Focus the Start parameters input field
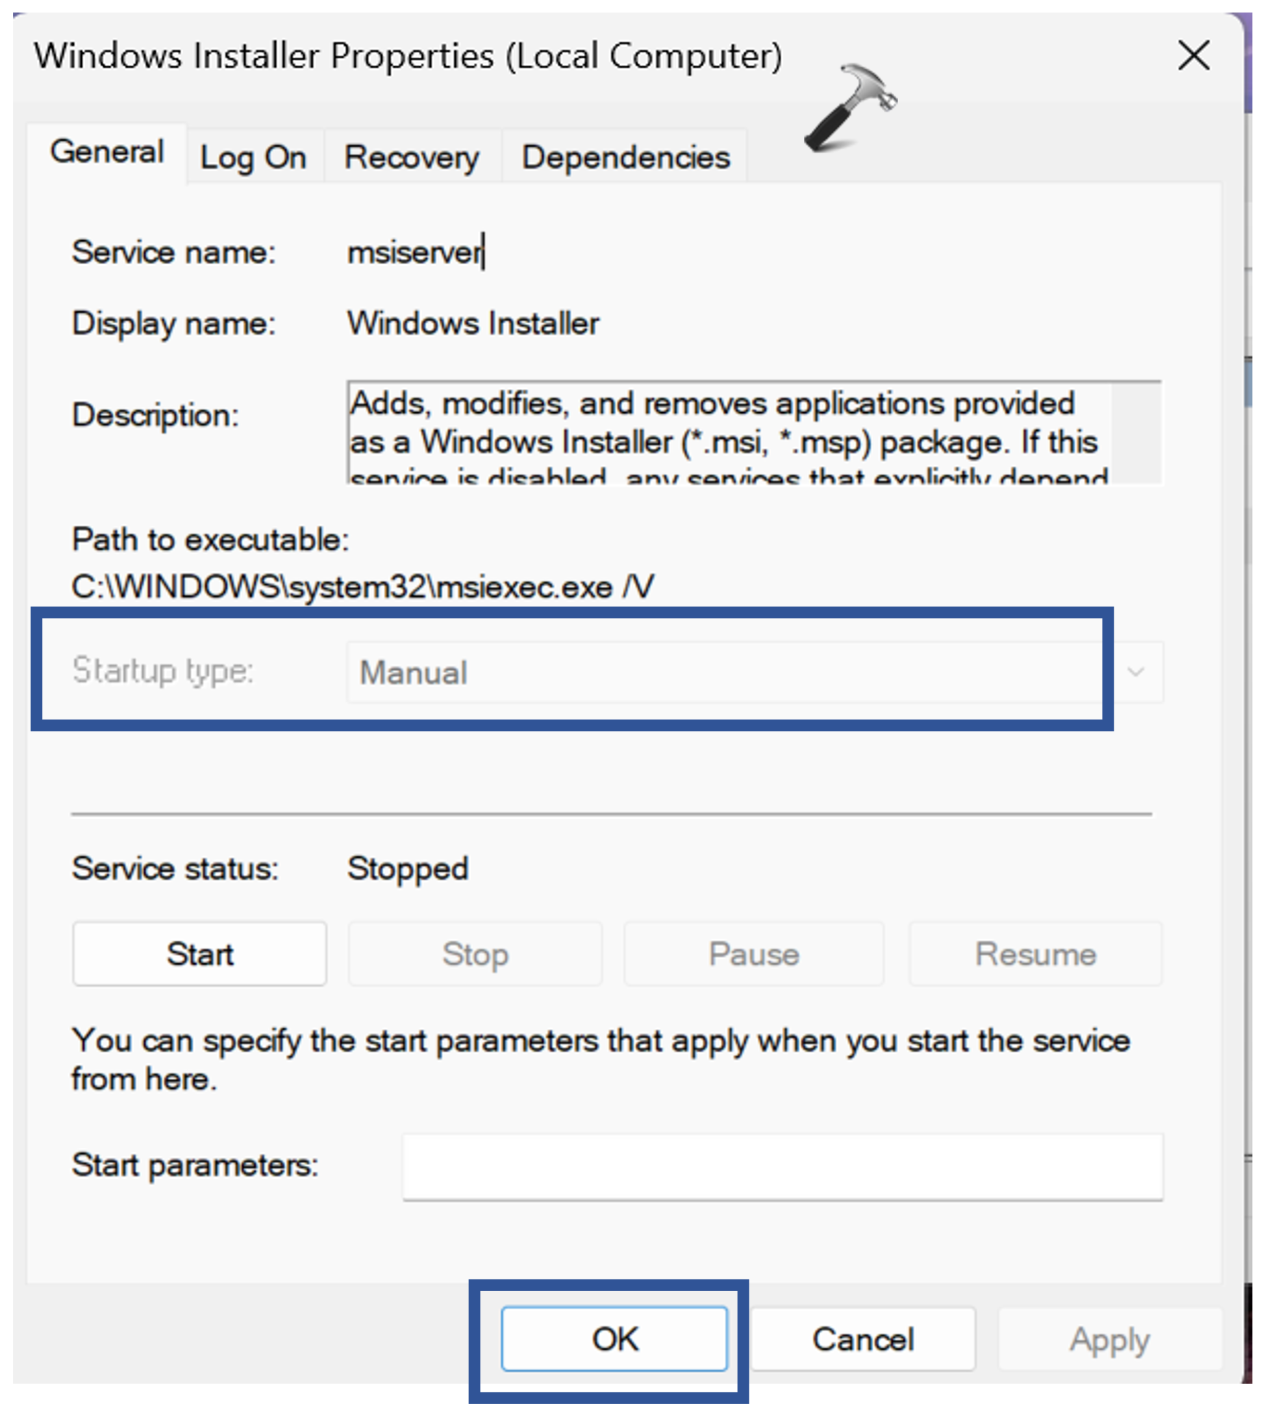 tap(782, 1167)
